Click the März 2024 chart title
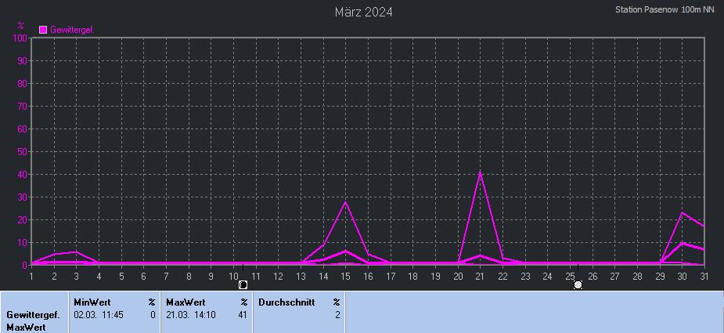This screenshot has height=333, width=724. pyautogui.click(x=363, y=12)
